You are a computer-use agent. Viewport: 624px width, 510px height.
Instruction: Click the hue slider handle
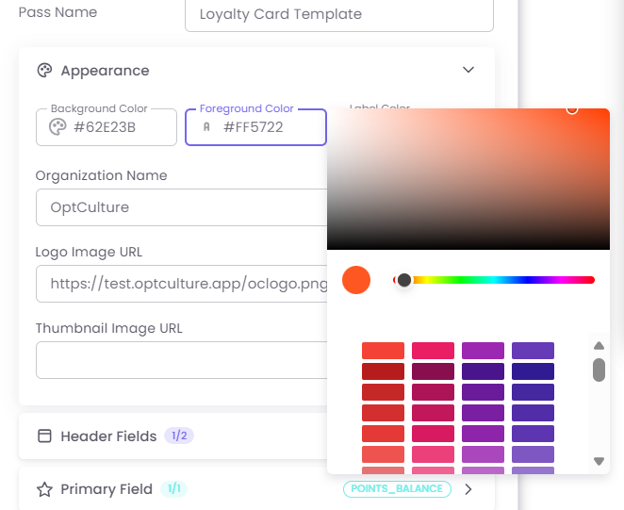(x=404, y=280)
